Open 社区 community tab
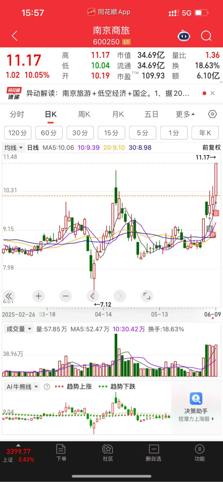The image size is (223, 482). point(108,452)
